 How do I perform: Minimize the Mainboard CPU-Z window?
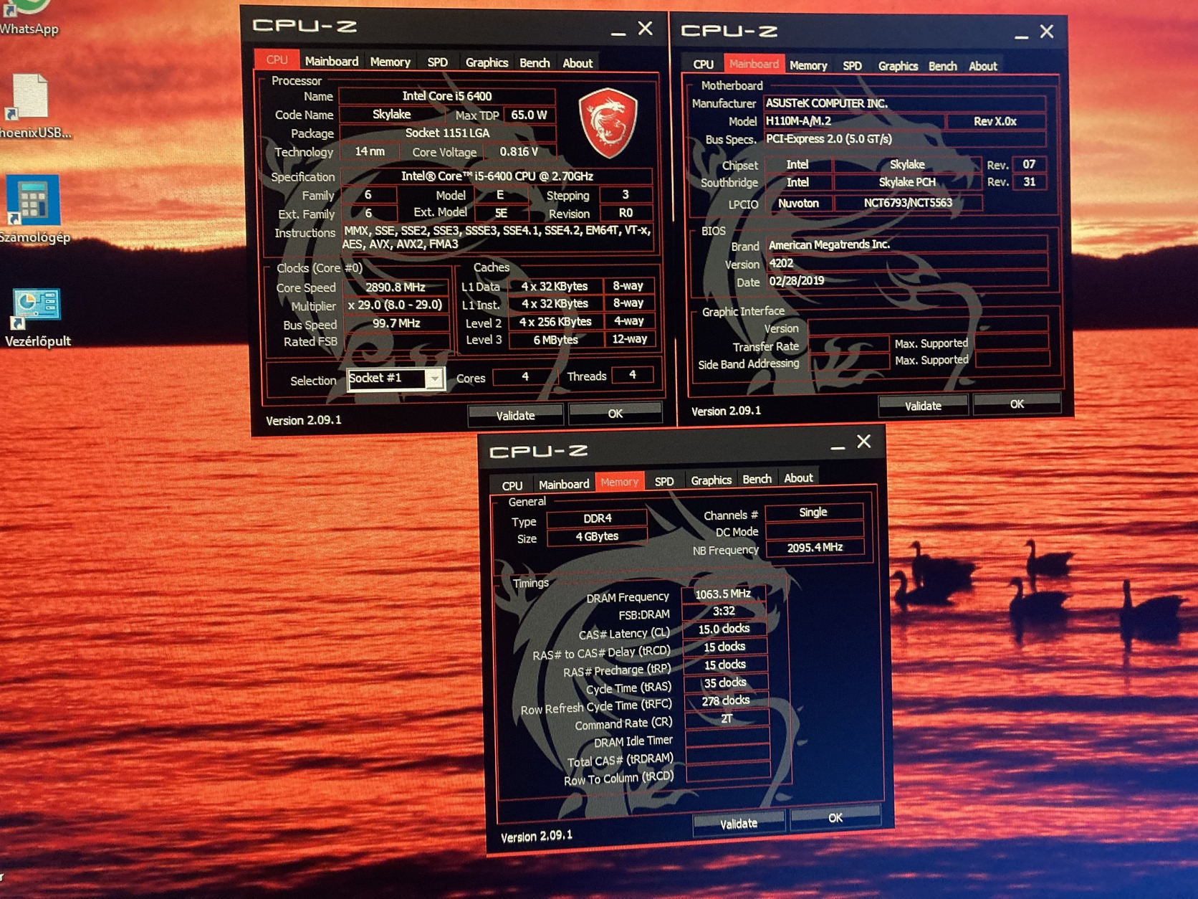(x=1022, y=35)
